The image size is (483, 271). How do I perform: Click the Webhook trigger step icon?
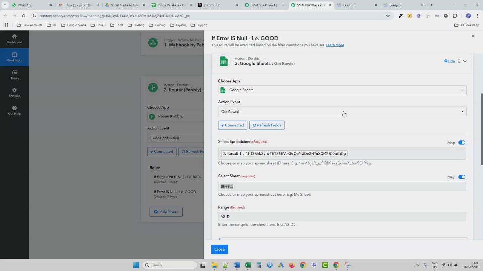[153, 43]
